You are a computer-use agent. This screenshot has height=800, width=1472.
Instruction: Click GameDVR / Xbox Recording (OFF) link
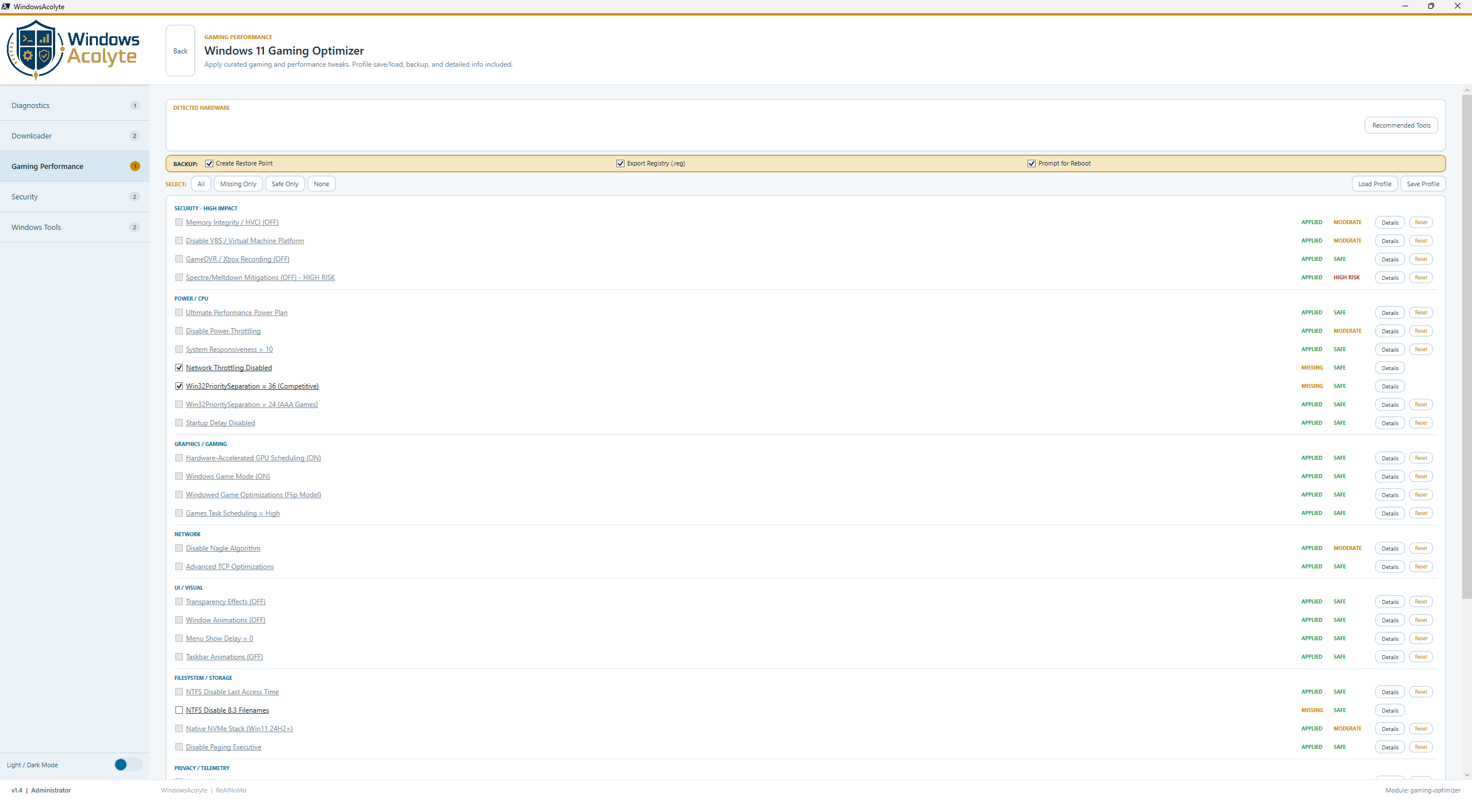pos(237,259)
